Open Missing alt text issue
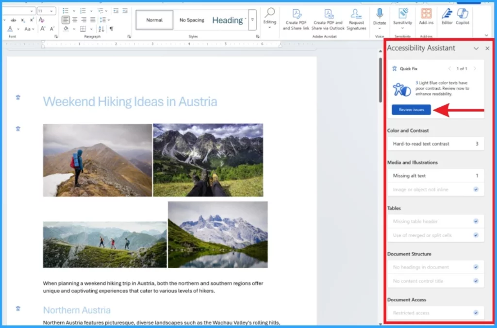The height and width of the screenshot is (328, 497). (435, 176)
